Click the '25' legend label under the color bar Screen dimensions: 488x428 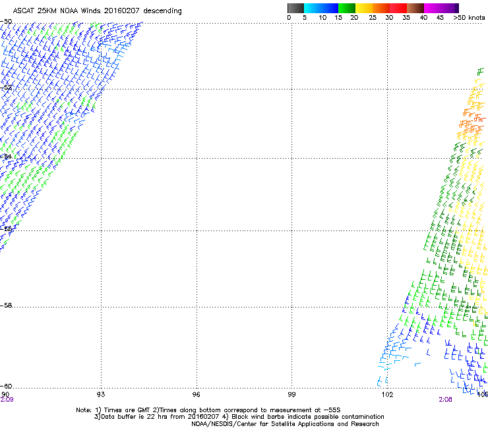click(373, 18)
